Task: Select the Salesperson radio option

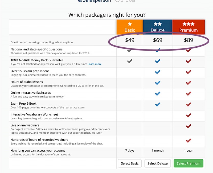Action: 80,1
